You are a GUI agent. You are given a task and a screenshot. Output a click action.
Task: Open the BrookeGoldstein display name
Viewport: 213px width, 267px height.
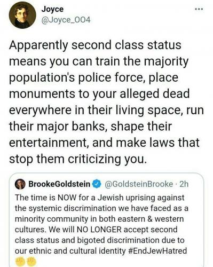pos(59,184)
